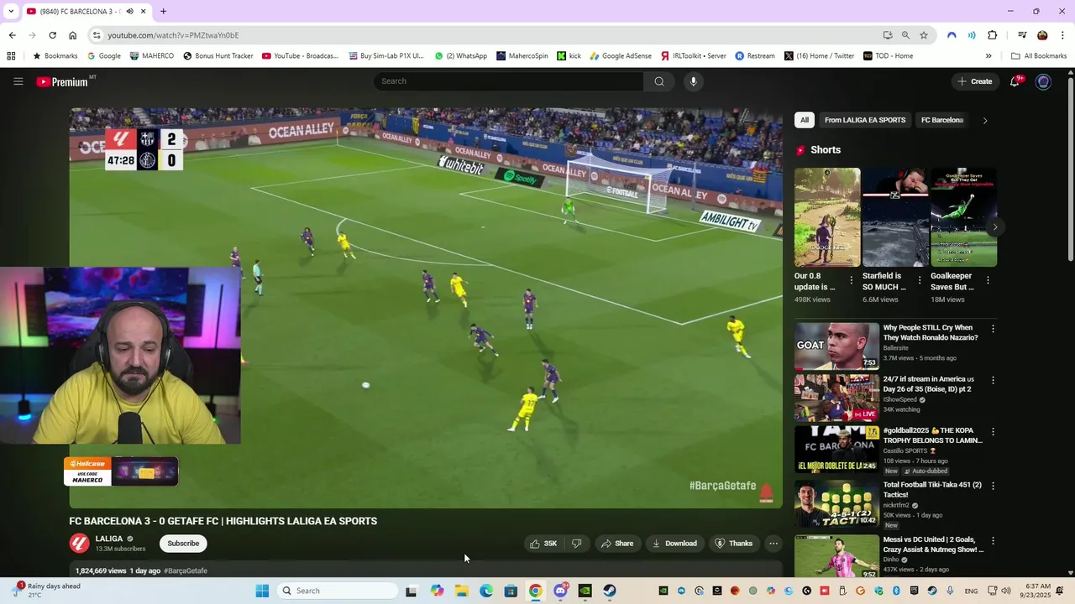Show more bookmarks chevron
Screen dimensions: 1075x604
[988, 56]
